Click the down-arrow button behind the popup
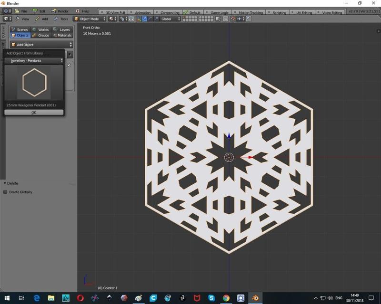Viewport: 381px width, 304px height. click(x=70, y=55)
